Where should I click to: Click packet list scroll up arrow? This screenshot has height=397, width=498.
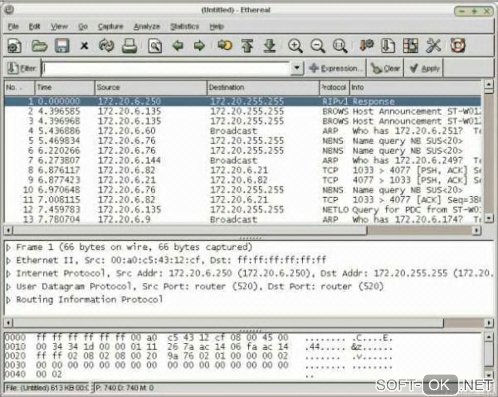[x=488, y=85]
